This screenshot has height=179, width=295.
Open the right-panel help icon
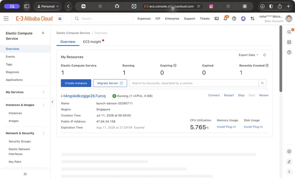[x=289, y=52]
